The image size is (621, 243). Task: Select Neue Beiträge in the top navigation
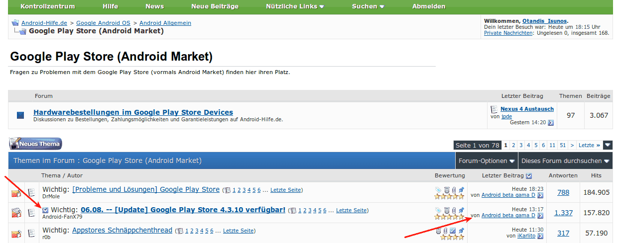215,6
